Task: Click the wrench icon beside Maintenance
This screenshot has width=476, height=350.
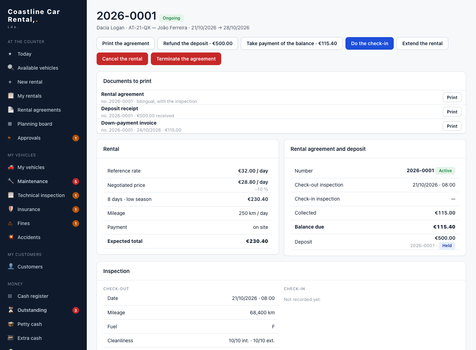Action: click(x=11, y=181)
